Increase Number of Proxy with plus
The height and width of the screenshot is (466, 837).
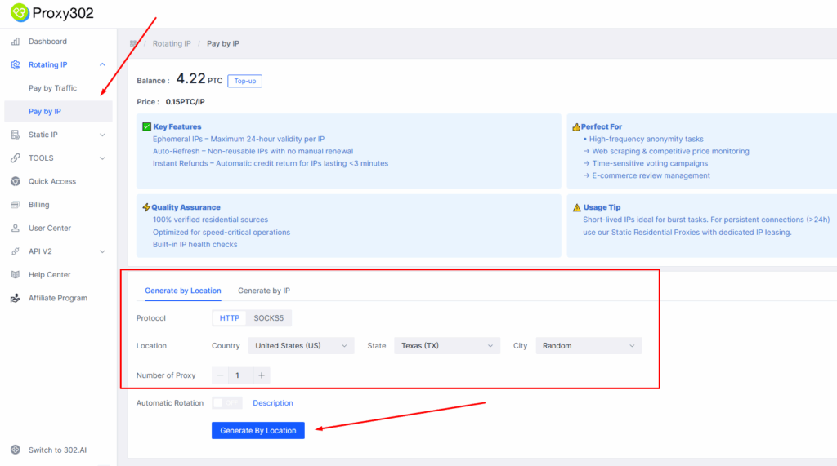pyautogui.click(x=262, y=375)
